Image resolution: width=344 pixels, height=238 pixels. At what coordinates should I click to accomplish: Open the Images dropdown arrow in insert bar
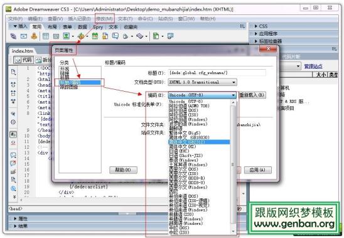(x=73, y=36)
